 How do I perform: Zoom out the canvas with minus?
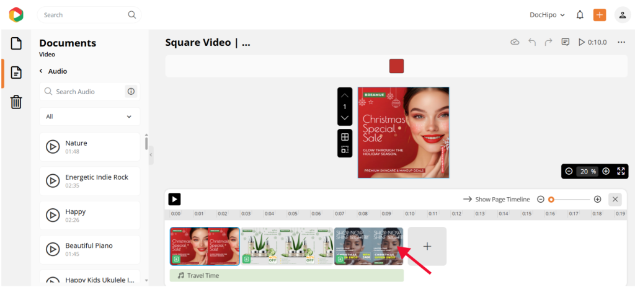[x=569, y=171]
